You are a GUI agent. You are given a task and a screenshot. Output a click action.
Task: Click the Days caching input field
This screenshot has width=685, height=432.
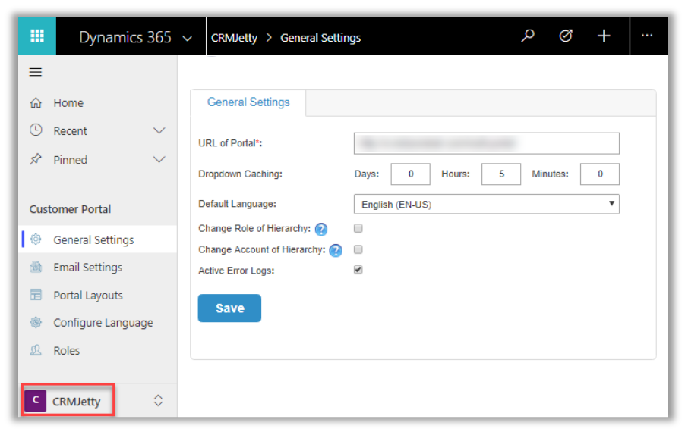tap(410, 174)
